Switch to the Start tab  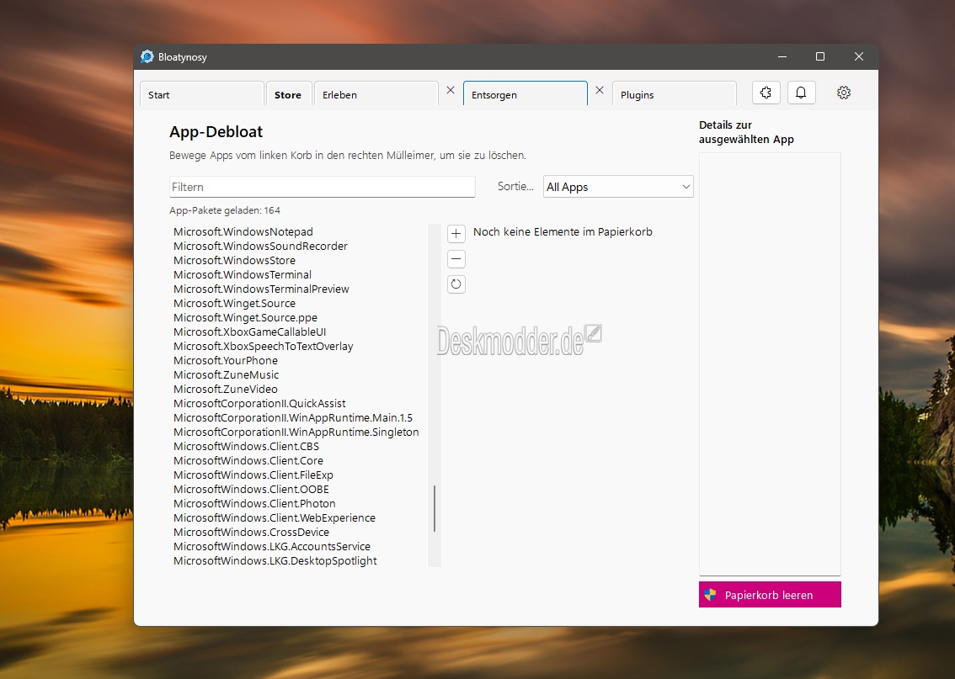201,95
